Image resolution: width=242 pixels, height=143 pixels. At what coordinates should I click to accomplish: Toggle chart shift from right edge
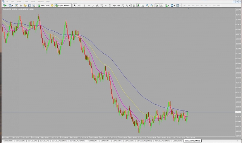click(161, 5)
